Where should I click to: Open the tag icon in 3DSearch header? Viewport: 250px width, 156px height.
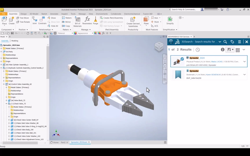(x=232, y=42)
